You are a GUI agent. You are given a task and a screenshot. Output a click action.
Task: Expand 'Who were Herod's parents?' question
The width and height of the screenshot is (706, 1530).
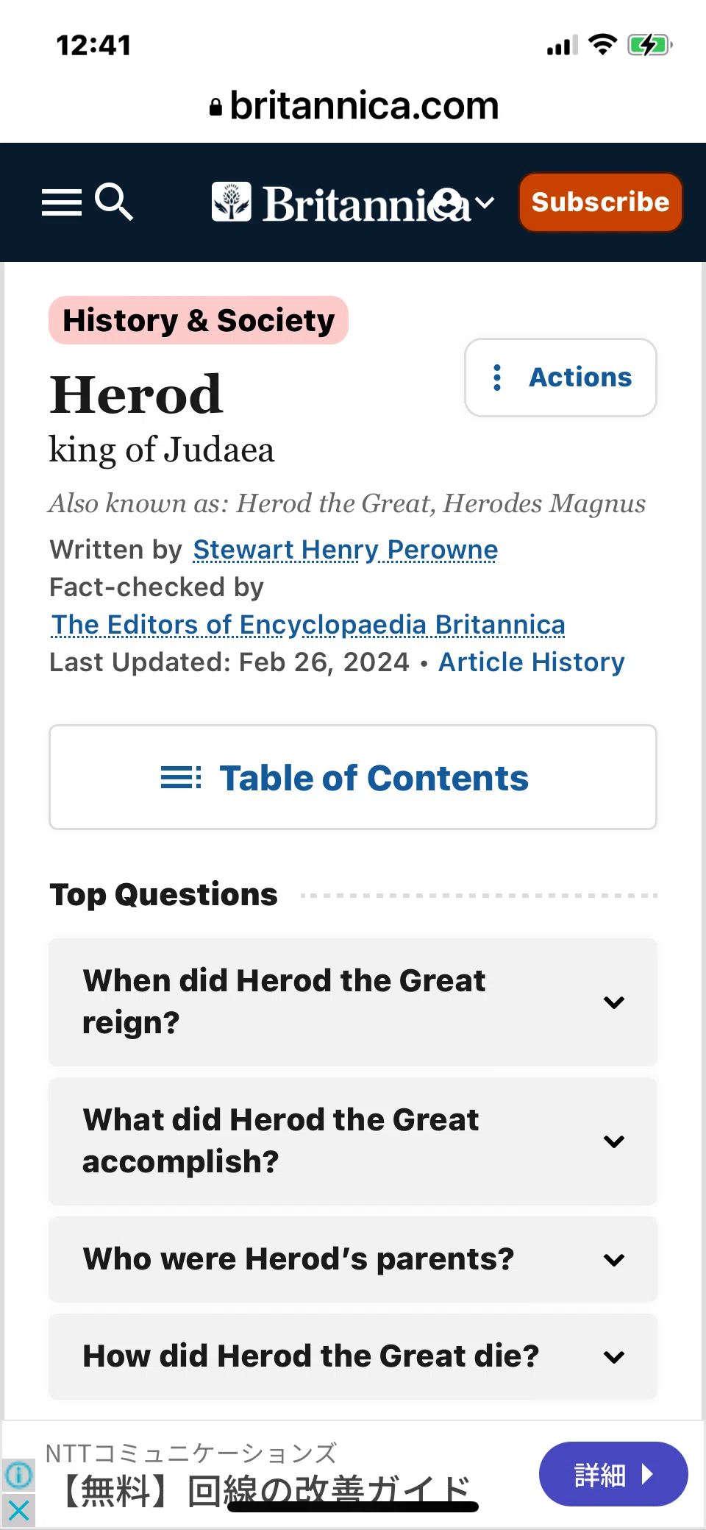353,1259
